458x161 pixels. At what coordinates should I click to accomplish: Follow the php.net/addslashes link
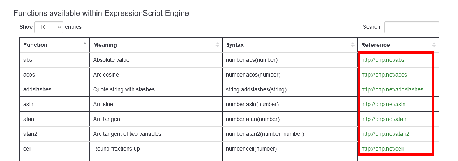click(392, 89)
